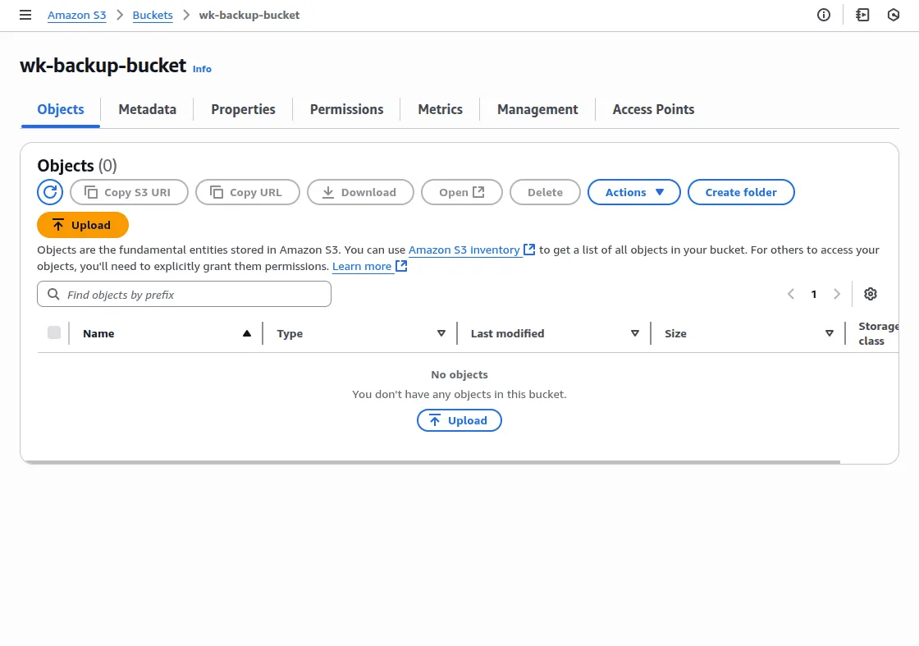Open column preferences with the gear icon
This screenshot has width=919, height=646.
pos(871,294)
